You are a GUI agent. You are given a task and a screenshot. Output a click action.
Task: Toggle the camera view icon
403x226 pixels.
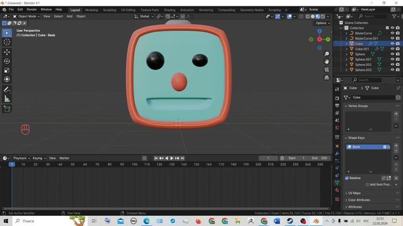[x=327, y=70]
